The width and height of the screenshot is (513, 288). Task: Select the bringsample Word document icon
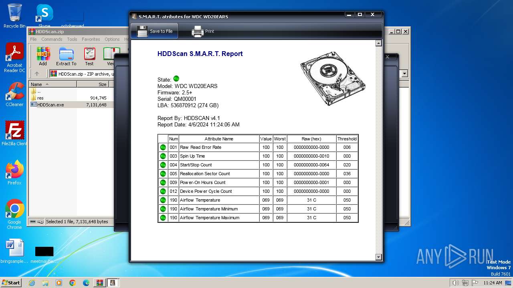14,251
